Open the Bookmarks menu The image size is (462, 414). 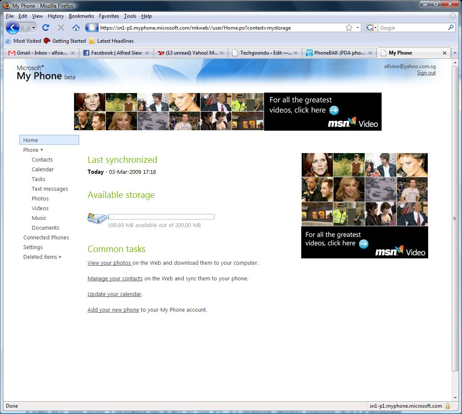(81, 16)
